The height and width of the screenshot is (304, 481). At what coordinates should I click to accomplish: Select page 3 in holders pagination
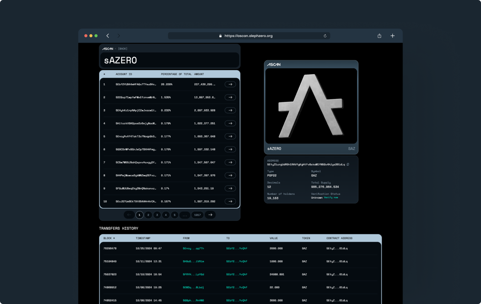coord(157,215)
